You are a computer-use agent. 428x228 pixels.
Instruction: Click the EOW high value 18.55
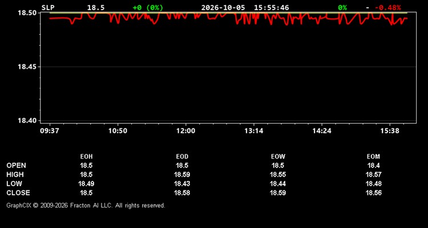[278, 174]
